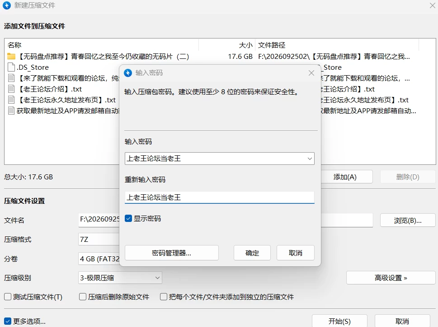Click the 17.6 GB size cell
Image resolution: width=438 pixels, height=327 pixels.
240,57
